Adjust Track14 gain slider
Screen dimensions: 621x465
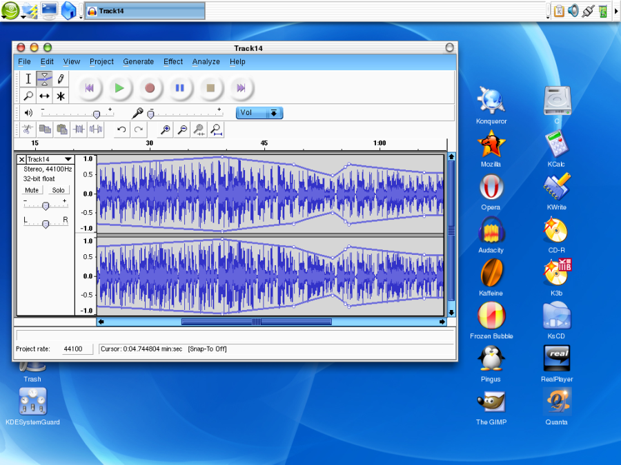point(46,205)
